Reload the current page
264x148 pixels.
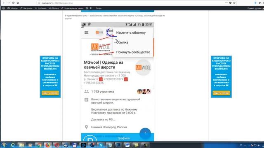[13, 3]
